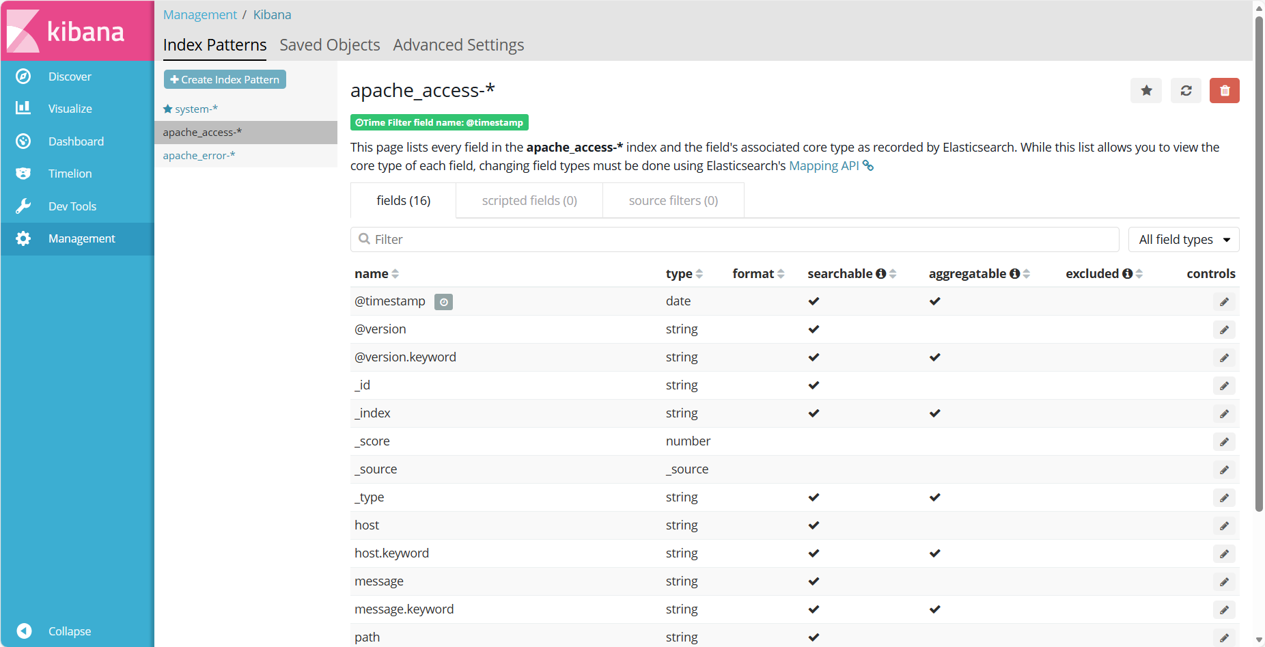Open the All field types dropdown

pyautogui.click(x=1183, y=240)
